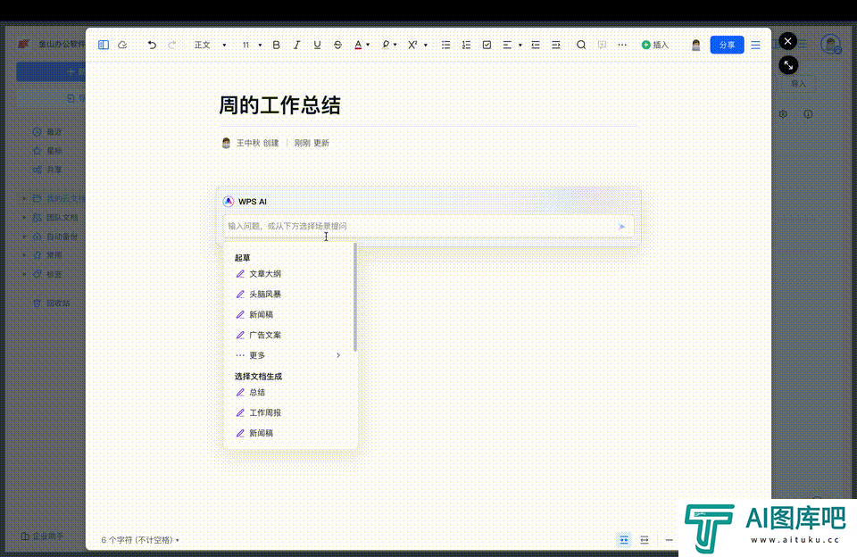Open the font color picker arrow

pos(369,45)
